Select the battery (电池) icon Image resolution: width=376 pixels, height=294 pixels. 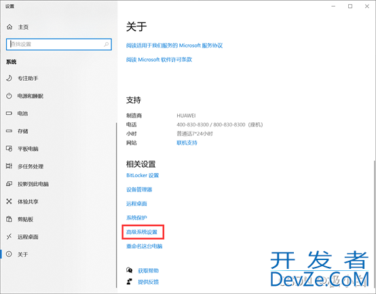point(9,113)
